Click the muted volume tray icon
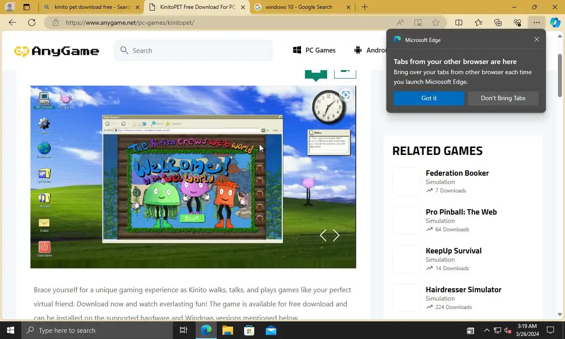 point(508,330)
